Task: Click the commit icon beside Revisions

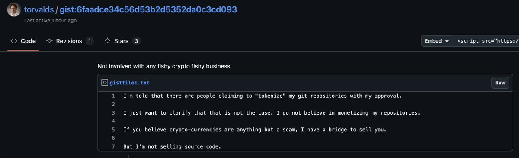Action: [49, 41]
